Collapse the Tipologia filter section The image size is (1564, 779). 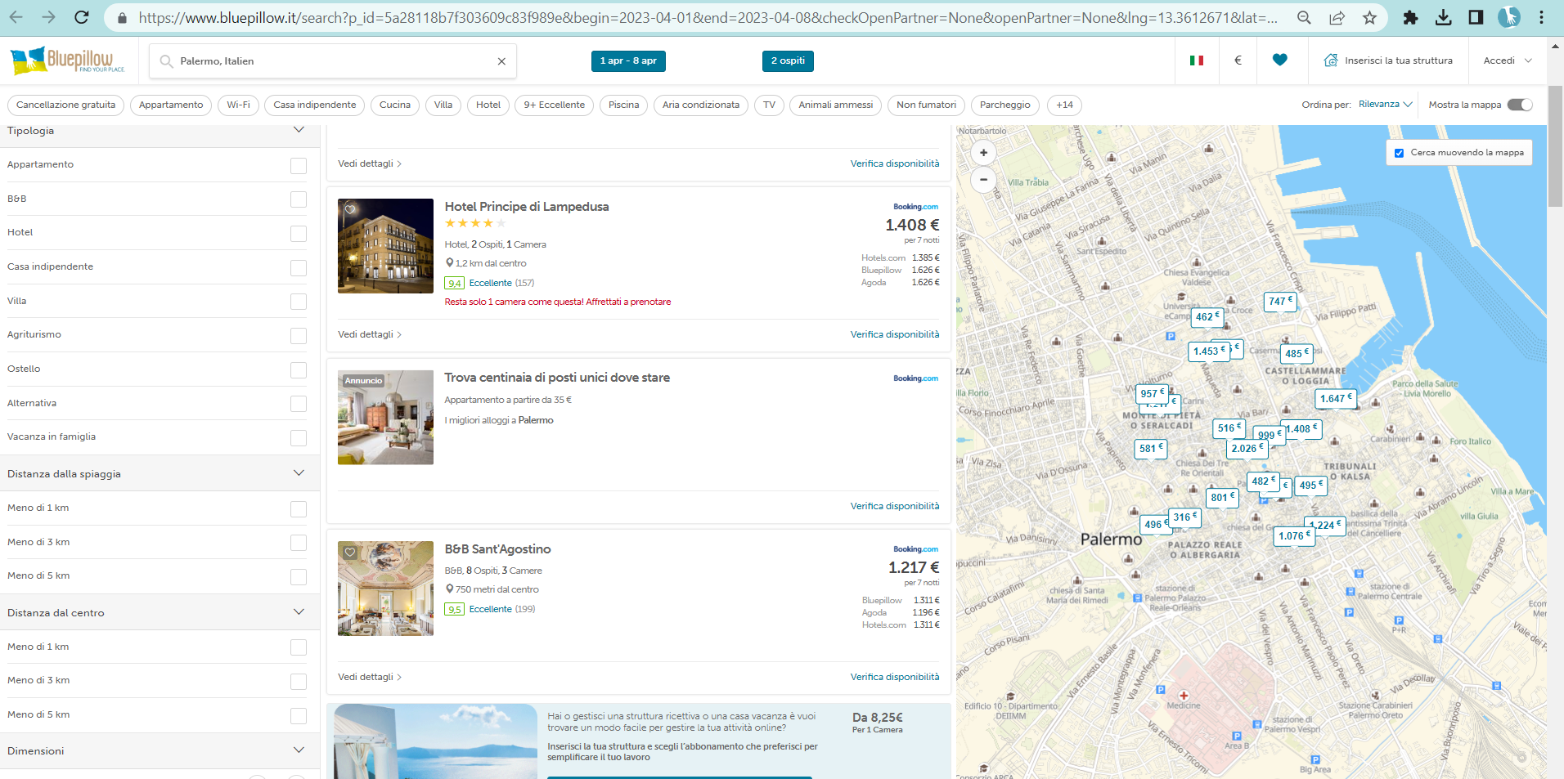(299, 129)
